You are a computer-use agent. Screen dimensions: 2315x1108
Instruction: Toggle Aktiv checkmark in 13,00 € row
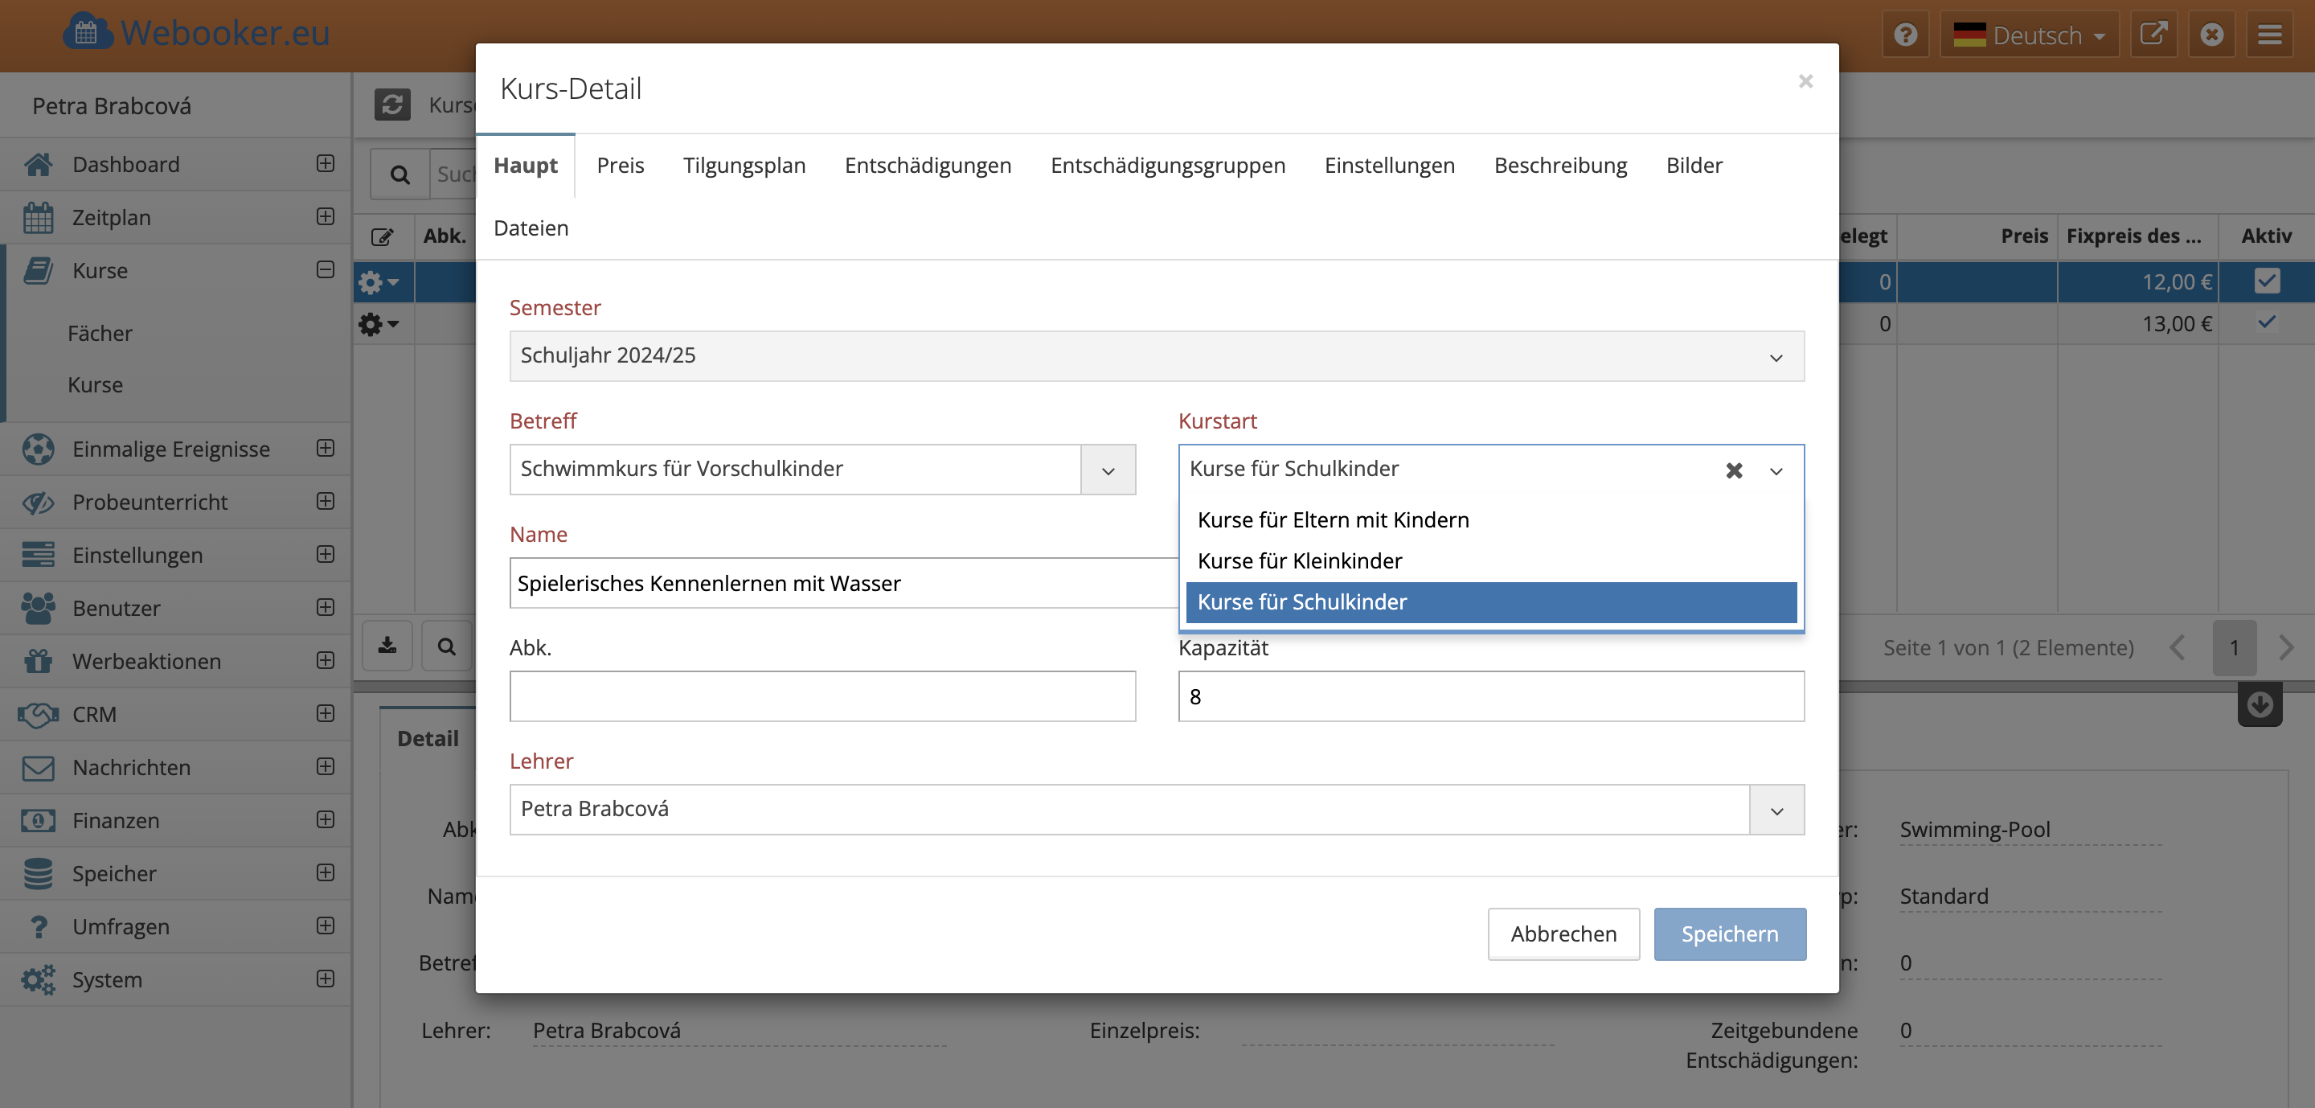(x=2267, y=322)
